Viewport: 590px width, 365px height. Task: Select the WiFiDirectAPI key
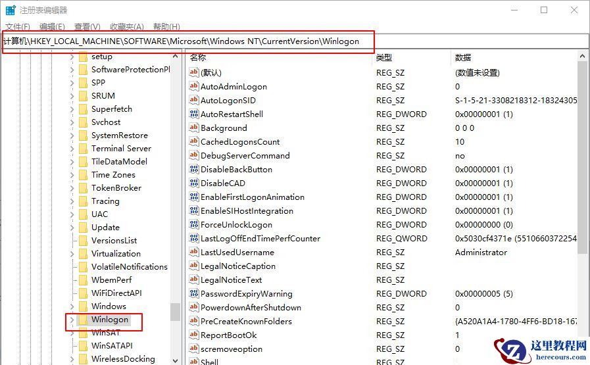click(x=116, y=293)
